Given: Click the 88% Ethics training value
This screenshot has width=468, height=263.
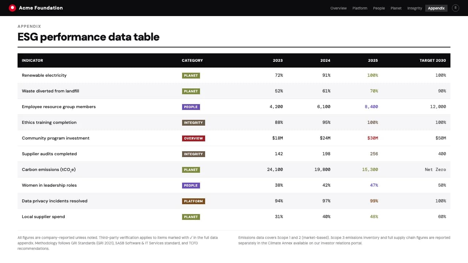Looking at the screenshot, I should (279, 122).
